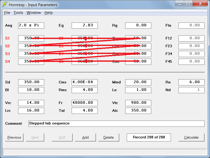Add a new record
This screenshot has height=158, width=210.
coord(85,137)
